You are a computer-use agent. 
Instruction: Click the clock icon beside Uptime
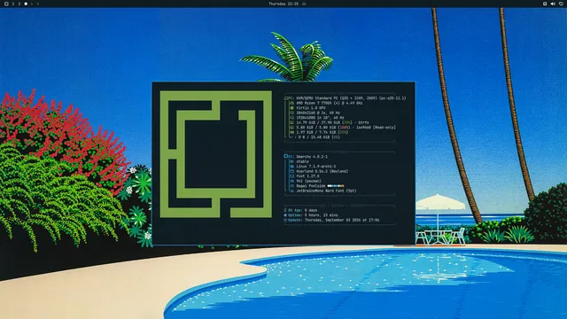(285, 215)
